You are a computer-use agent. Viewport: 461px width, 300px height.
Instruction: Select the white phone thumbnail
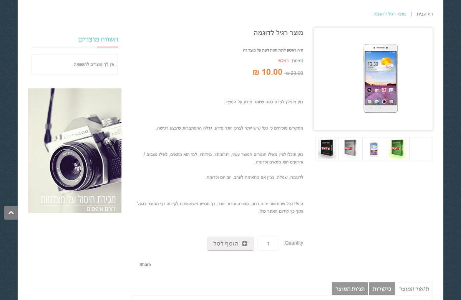point(374,149)
